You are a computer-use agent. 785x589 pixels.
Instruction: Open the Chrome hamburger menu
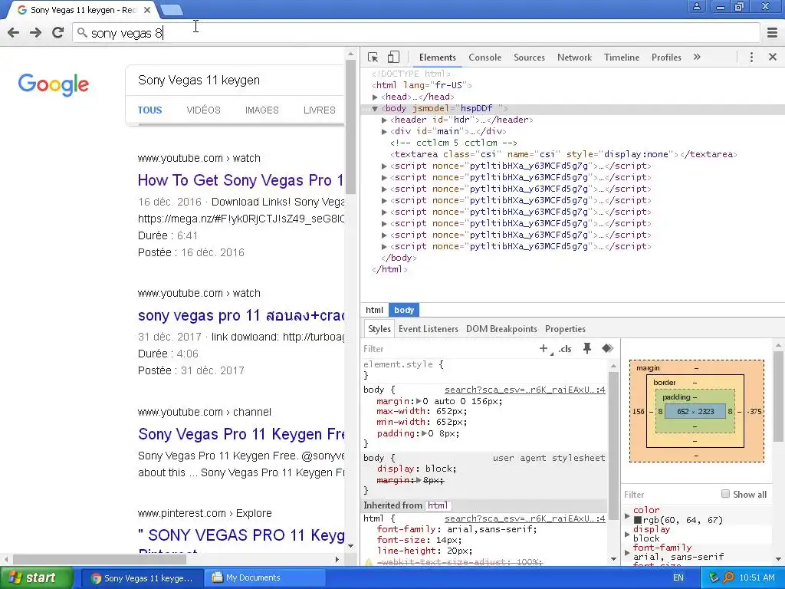tap(772, 33)
